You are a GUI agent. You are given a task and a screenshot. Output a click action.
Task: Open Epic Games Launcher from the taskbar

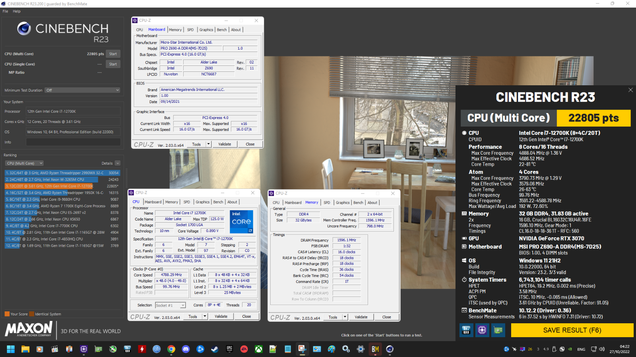(229, 349)
